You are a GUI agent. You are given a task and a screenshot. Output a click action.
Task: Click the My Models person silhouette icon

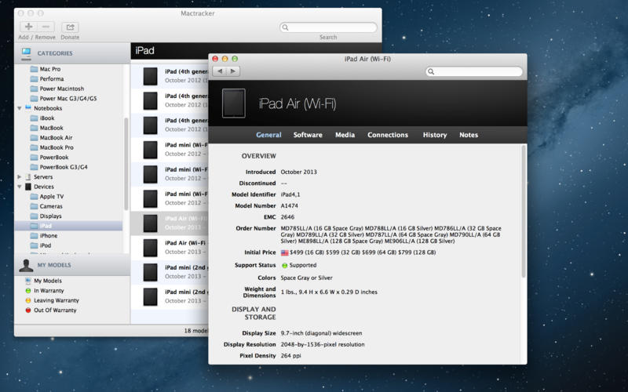pyautogui.click(x=26, y=265)
